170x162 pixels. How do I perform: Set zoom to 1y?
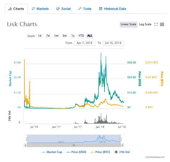73,36
